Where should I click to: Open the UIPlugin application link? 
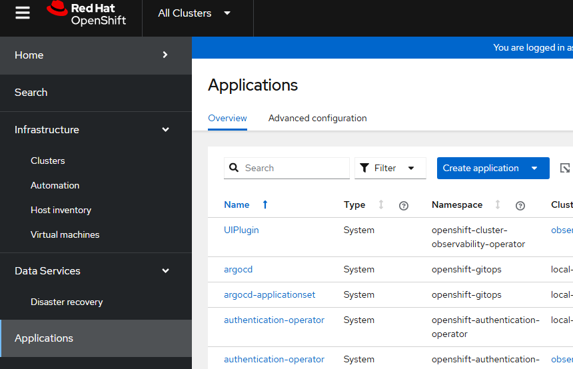click(241, 230)
